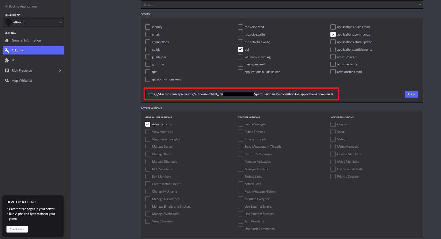Image resolution: width=441 pixels, height=239 pixels.
Task: Go to the Bot settings page
Action: [x=33, y=60]
